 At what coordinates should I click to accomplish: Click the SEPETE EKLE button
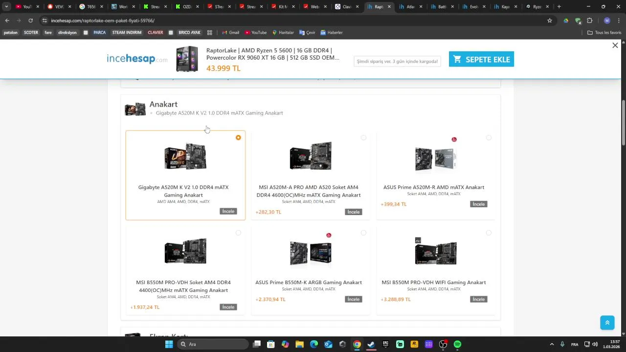pos(481,59)
